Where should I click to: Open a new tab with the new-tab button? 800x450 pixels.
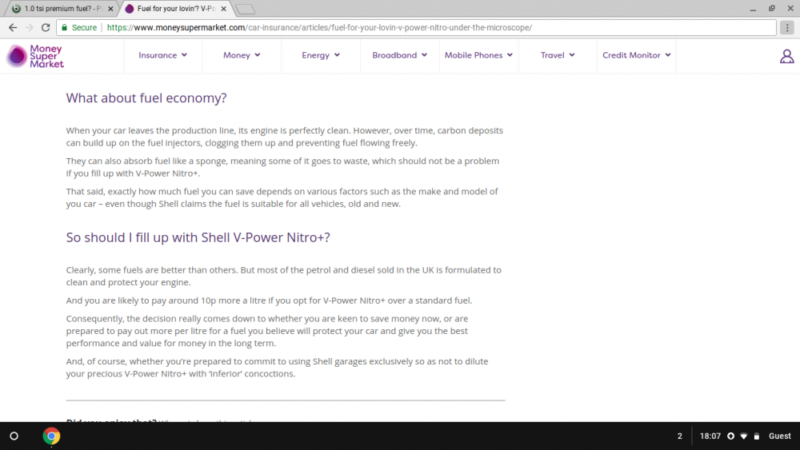[246, 9]
